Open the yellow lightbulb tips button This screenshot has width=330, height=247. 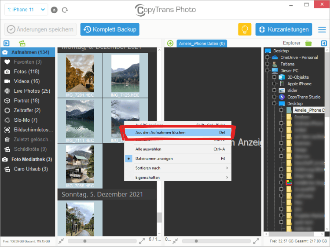coord(245,29)
